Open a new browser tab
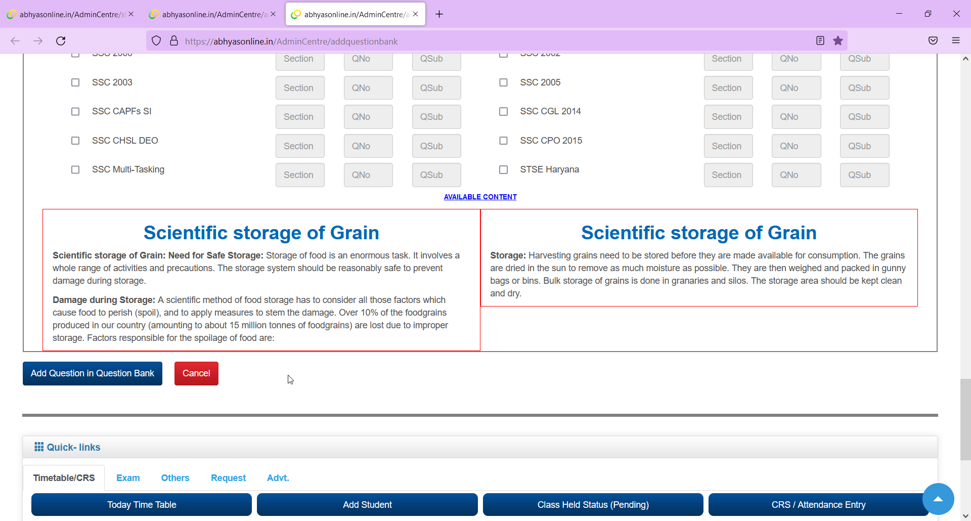Screen dimensions: 971x521 (x=439, y=14)
